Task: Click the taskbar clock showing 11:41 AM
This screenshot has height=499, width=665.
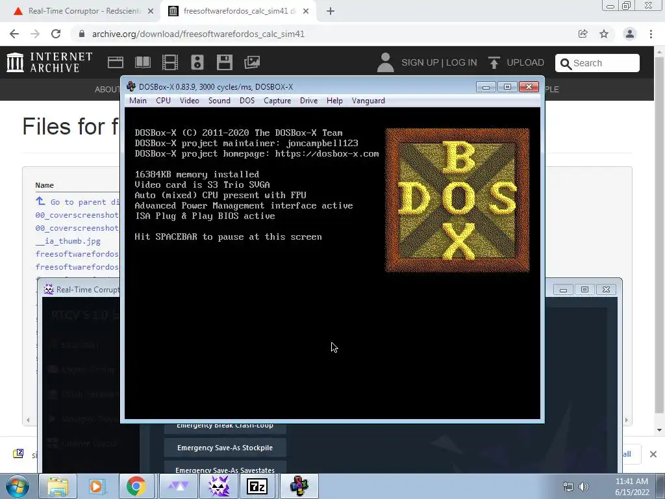Action: (632, 487)
